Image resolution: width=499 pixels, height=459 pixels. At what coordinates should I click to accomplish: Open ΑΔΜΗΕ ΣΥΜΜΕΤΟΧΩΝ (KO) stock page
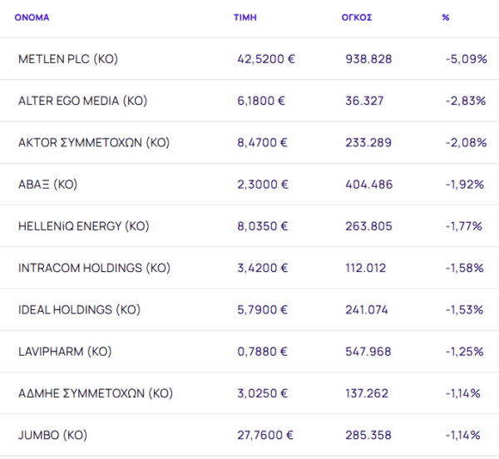click(x=95, y=393)
